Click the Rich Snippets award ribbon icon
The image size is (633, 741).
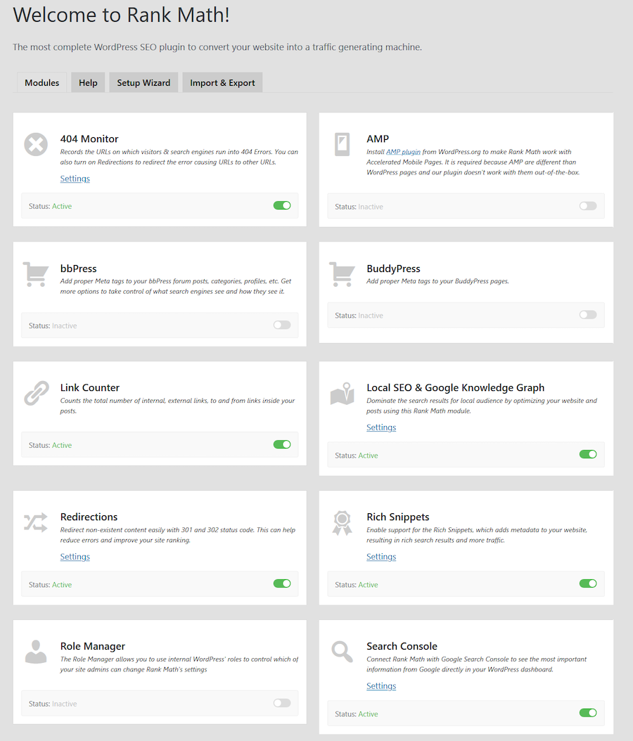(x=342, y=522)
